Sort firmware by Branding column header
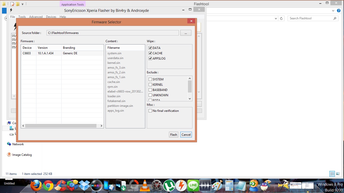The height and width of the screenshot is (193, 344). coord(82,48)
